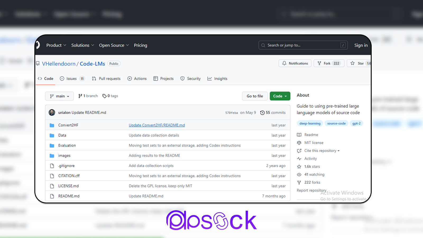Fork the repository with the Fork button

coord(329,63)
